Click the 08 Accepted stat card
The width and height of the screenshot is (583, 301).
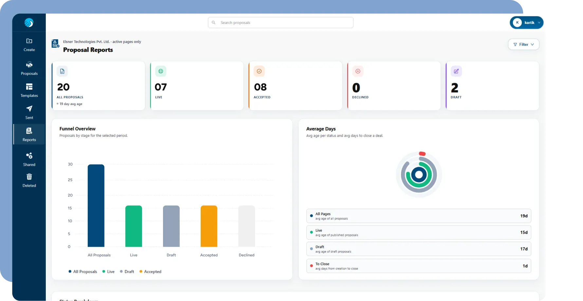tap(295, 86)
